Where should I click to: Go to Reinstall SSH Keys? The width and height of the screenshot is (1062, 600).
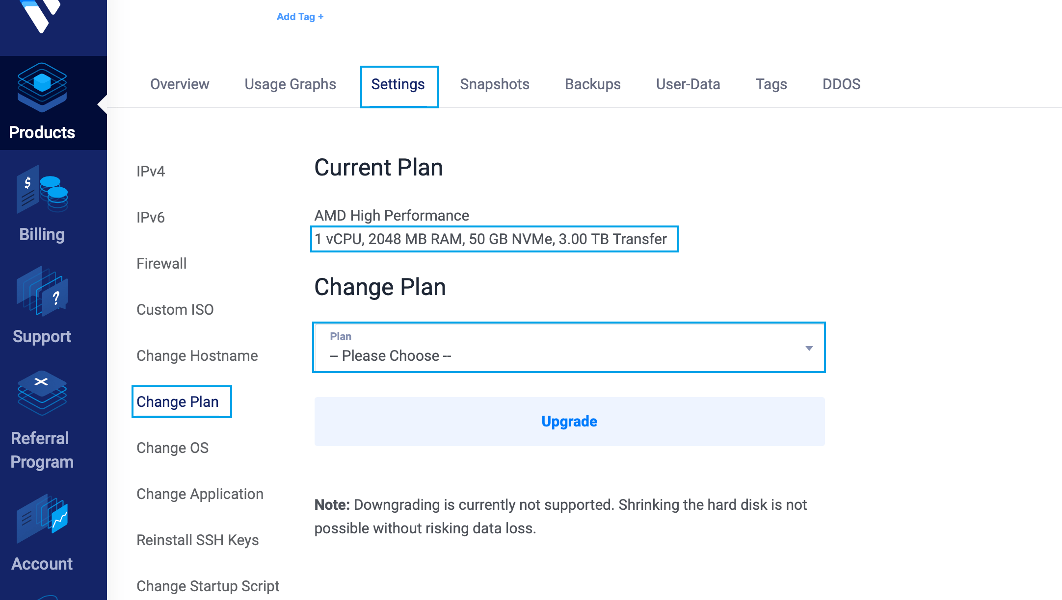pos(197,540)
